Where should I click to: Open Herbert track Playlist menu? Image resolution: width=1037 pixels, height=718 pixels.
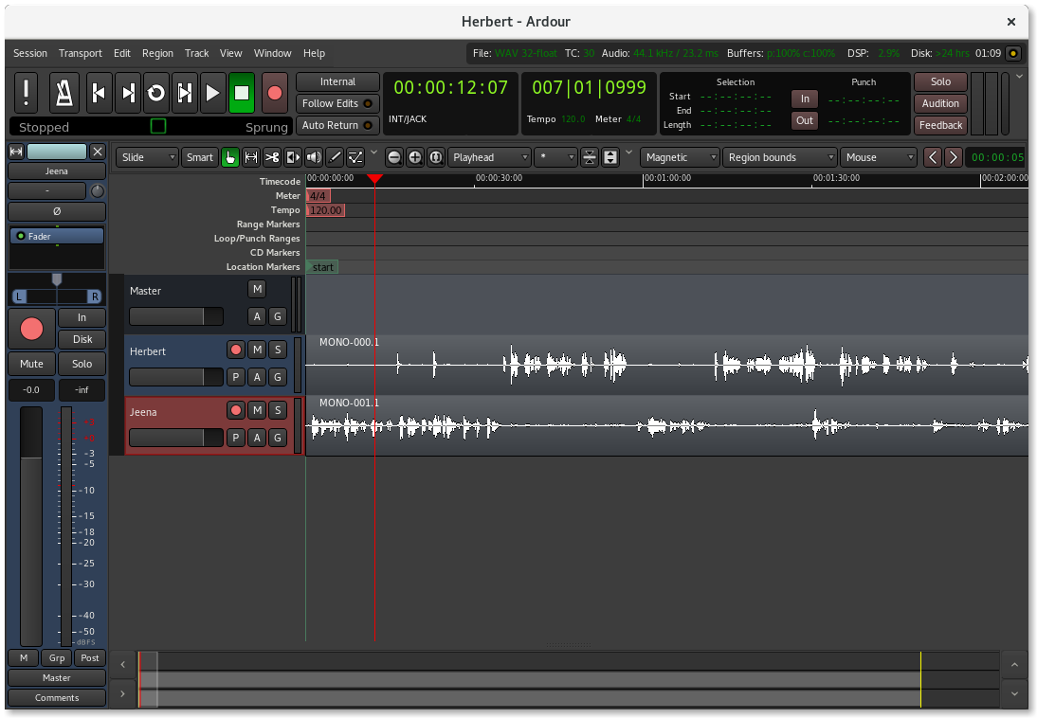(x=235, y=377)
